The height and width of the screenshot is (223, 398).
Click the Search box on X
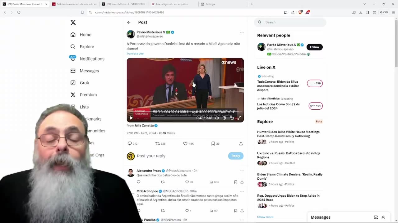tap(290, 22)
